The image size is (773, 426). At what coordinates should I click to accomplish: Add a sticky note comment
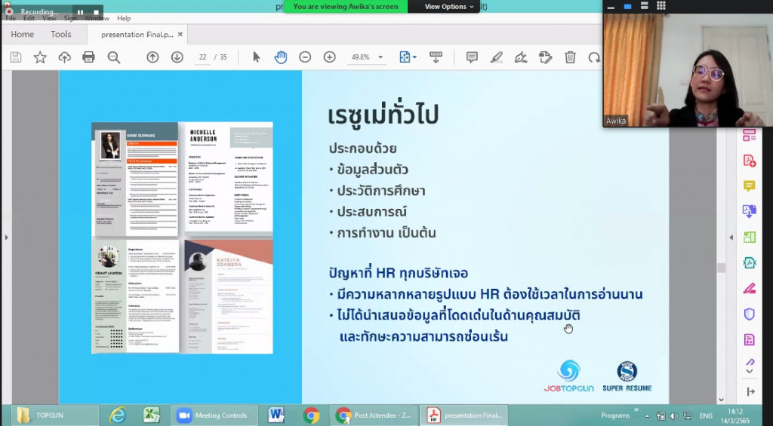[x=472, y=57]
